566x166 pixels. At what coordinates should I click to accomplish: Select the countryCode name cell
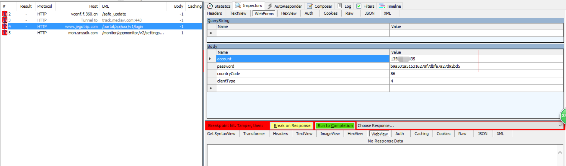point(303,74)
